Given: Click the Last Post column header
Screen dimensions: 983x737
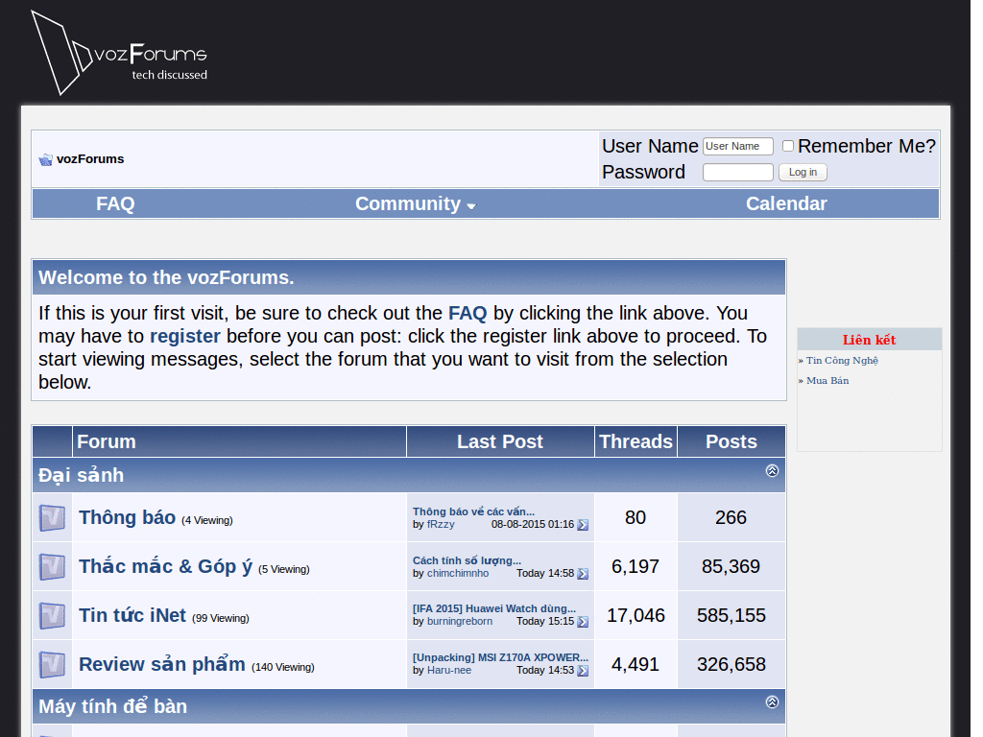Looking at the screenshot, I should tap(499, 441).
